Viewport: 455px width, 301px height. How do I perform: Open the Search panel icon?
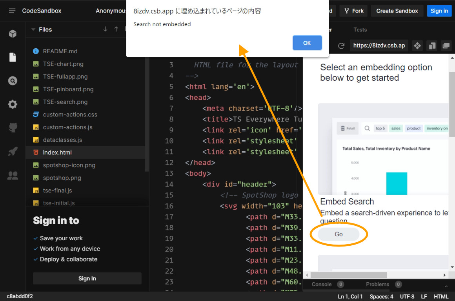click(x=12, y=80)
